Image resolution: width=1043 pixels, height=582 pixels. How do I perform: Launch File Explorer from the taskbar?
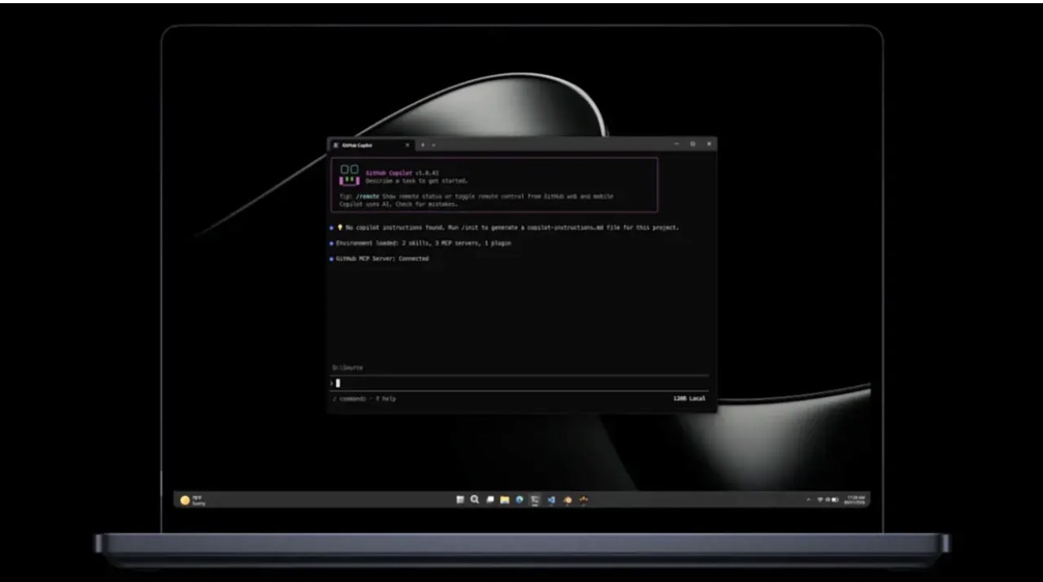tap(504, 499)
